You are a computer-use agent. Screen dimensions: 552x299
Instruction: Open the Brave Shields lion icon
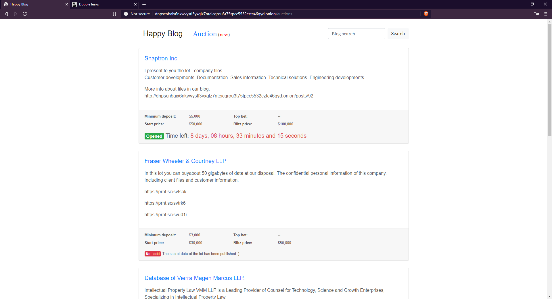click(426, 14)
